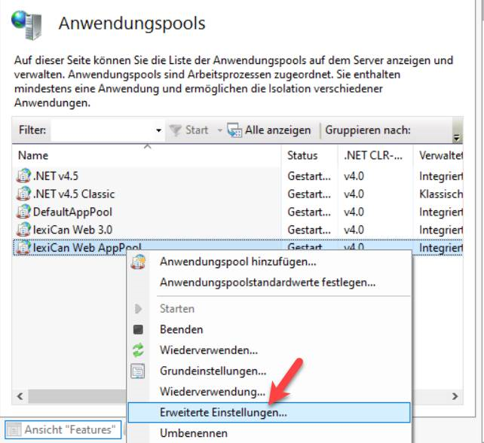Expand the dropdown arrow next to Start
Viewport: 484px width, 443px height.
(220, 131)
